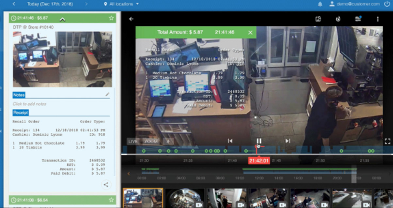Click the 21:35 label on the timeline

[x=188, y=160]
